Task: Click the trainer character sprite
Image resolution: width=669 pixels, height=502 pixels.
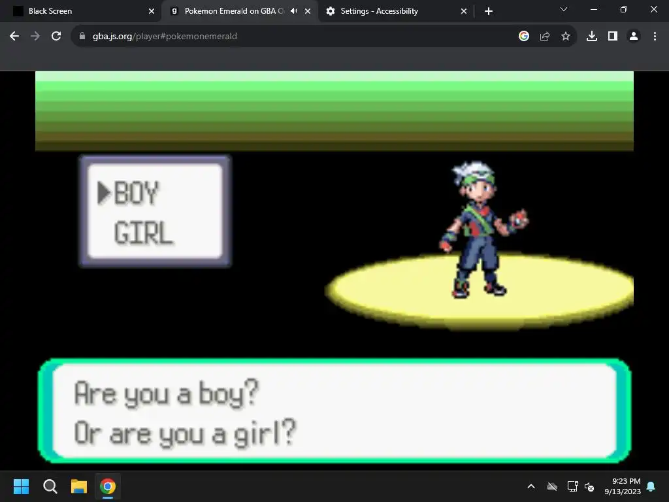Action: click(483, 229)
